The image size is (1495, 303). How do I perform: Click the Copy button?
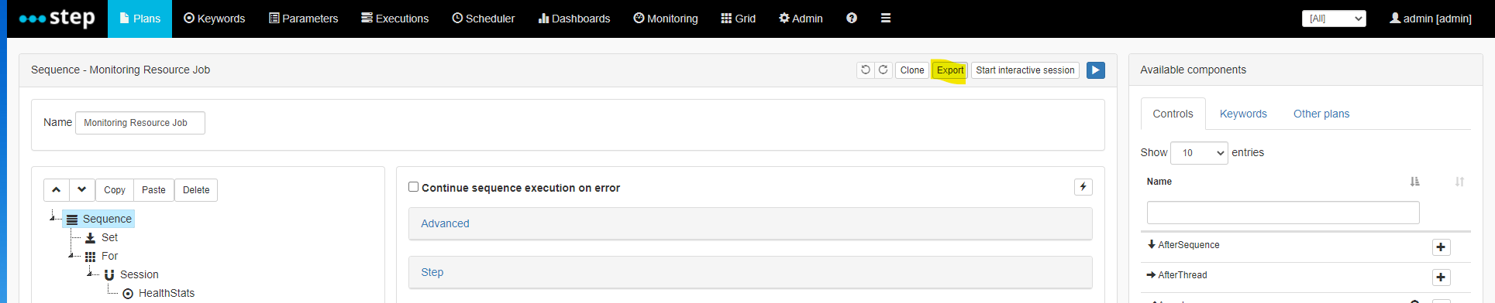(115, 189)
